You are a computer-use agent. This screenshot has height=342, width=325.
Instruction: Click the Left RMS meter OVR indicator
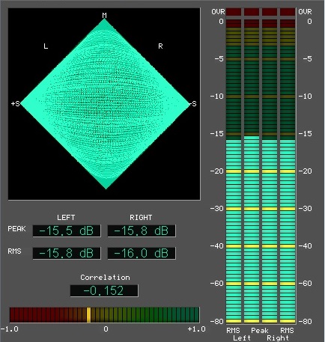click(234, 12)
